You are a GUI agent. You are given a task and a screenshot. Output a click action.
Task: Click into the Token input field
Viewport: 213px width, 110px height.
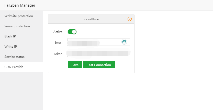click(x=99, y=54)
